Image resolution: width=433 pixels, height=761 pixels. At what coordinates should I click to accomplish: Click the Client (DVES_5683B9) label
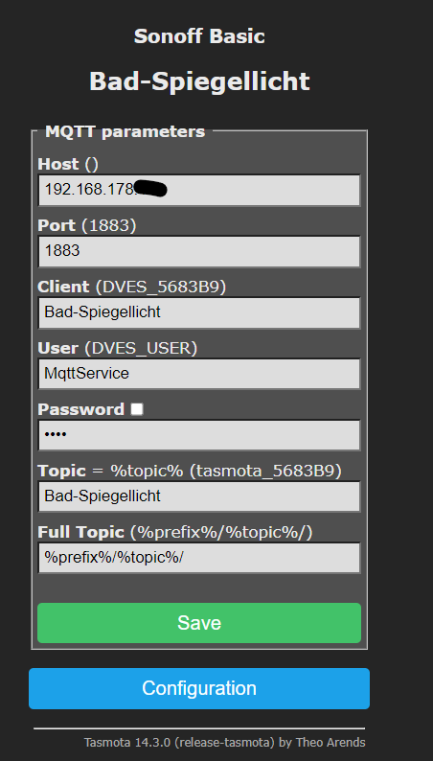pyautogui.click(x=132, y=287)
